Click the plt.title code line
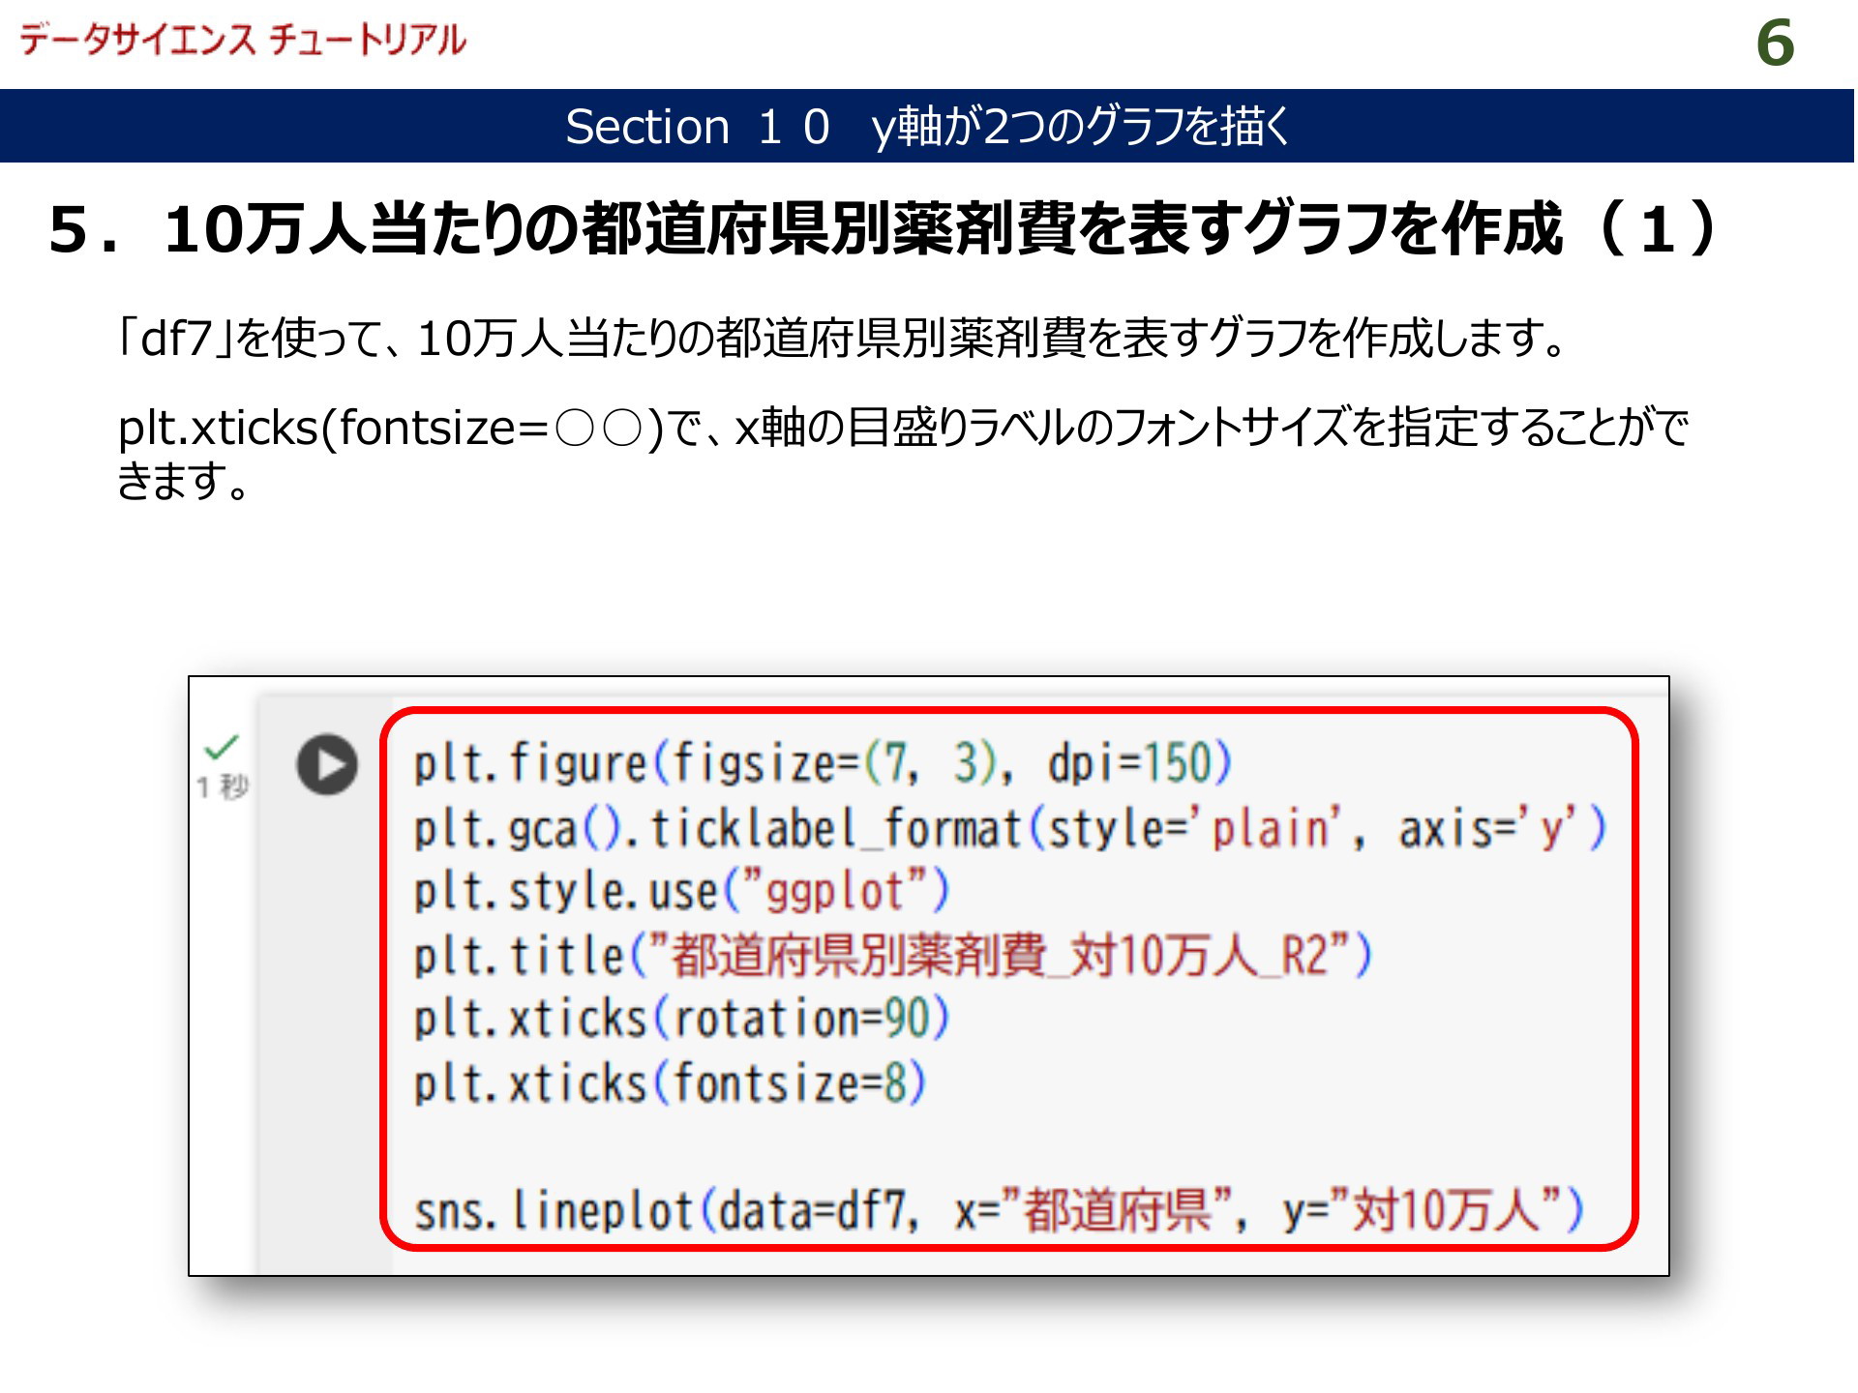Viewport: 1858px width, 1393px height. click(892, 956)
